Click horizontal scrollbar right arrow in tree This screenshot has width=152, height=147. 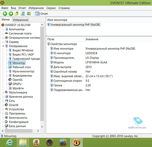38,131
